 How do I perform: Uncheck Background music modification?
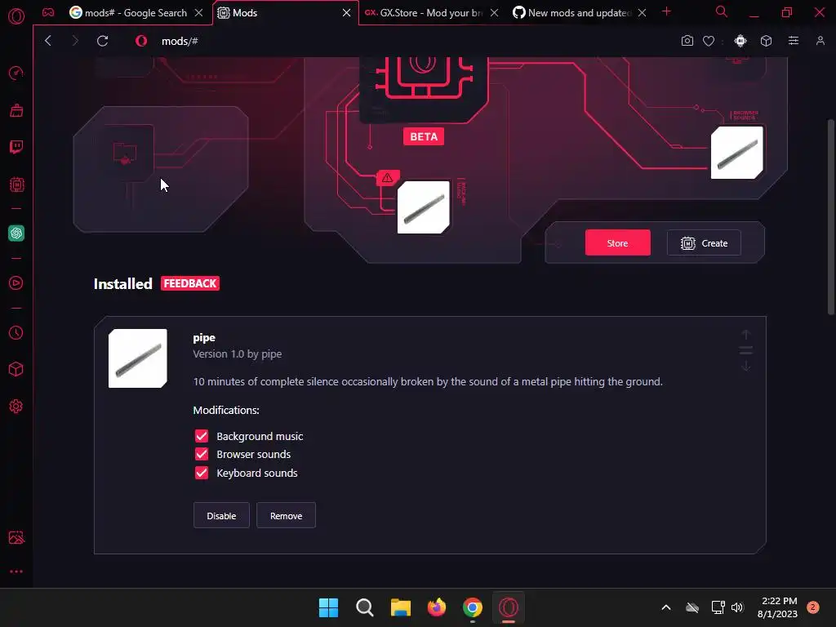tap(202, 436)
